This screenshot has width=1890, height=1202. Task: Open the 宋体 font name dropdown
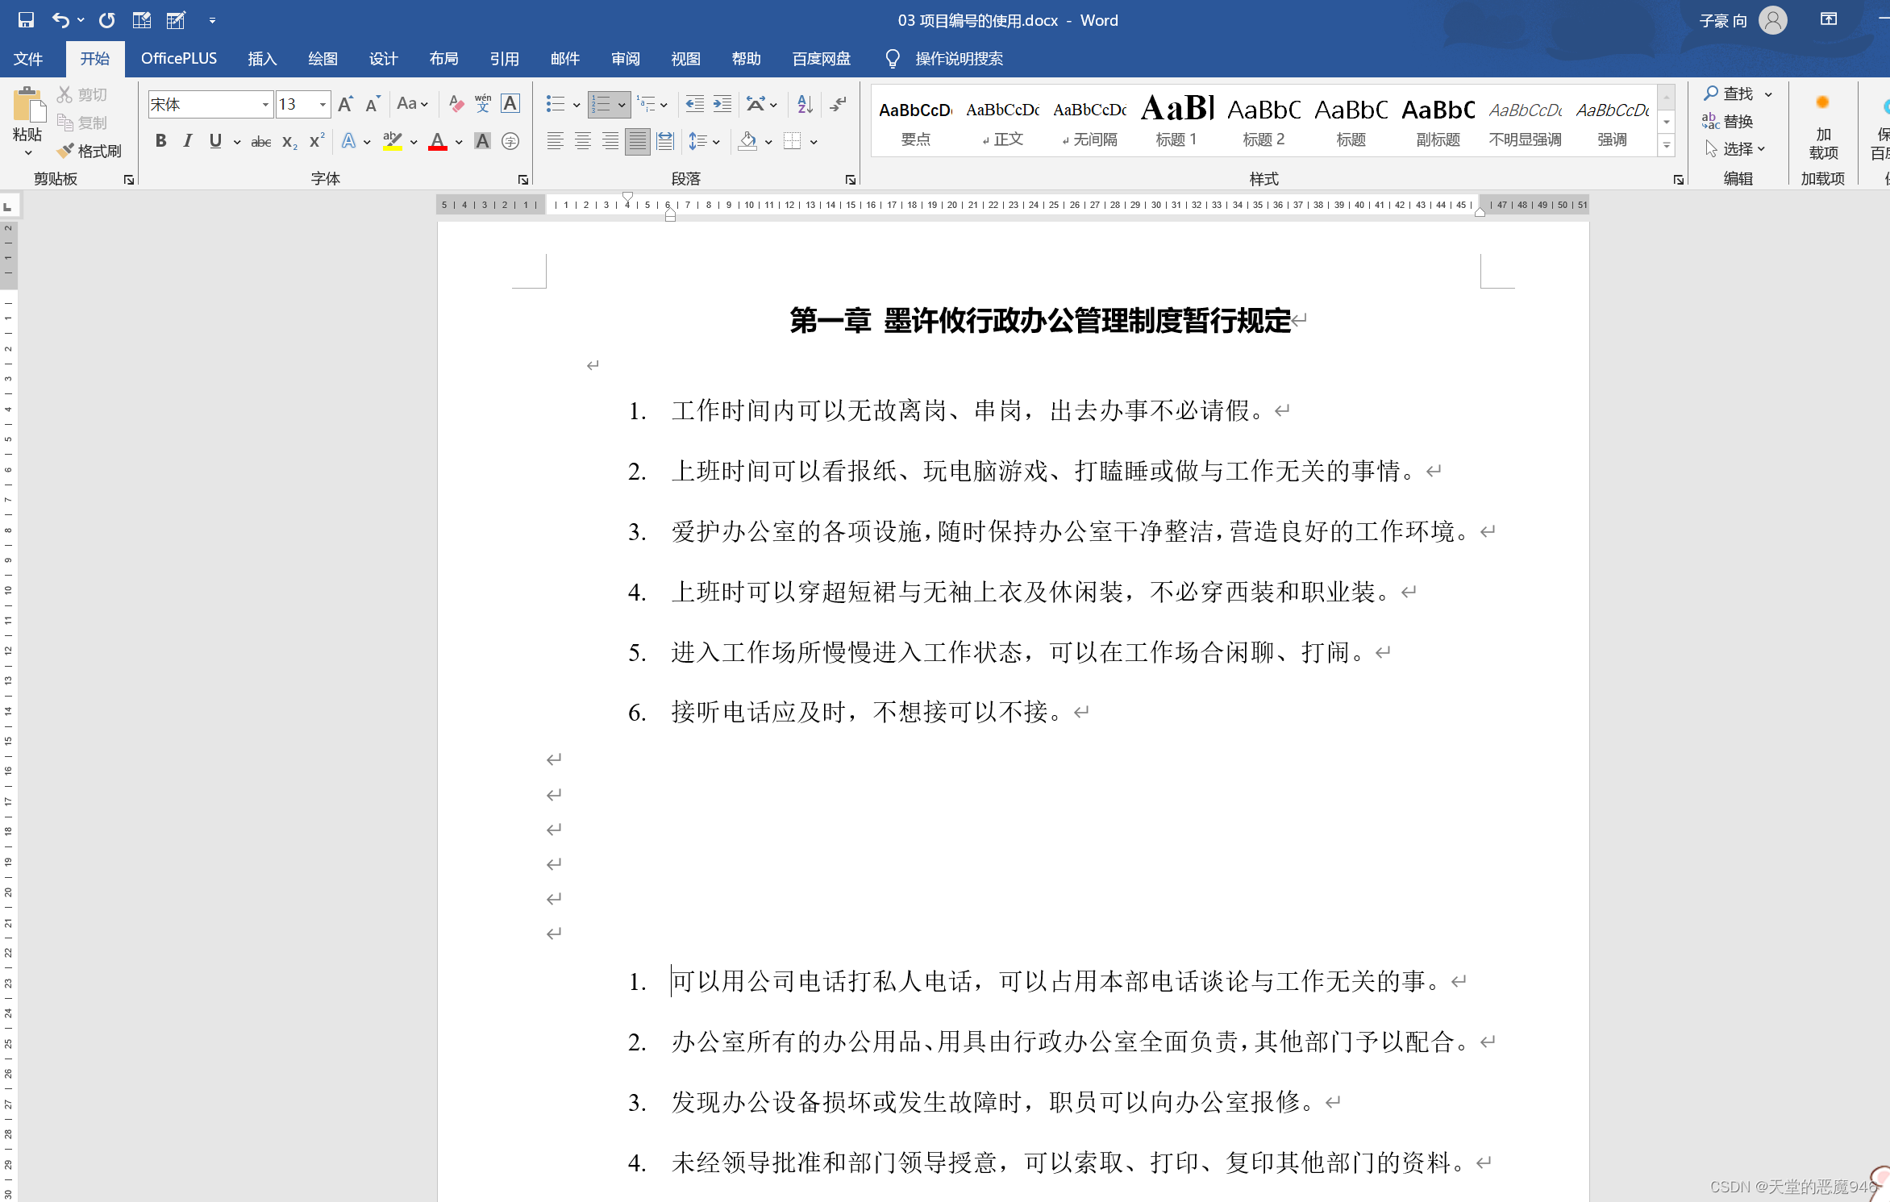click(265, 105)
